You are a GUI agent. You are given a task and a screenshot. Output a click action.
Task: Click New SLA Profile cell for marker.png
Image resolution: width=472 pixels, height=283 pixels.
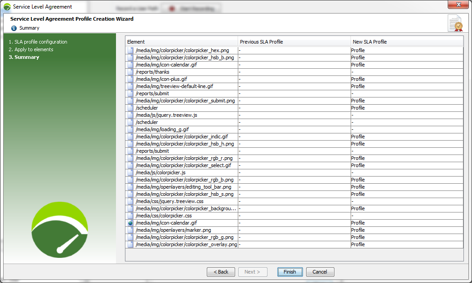(407, 230)
